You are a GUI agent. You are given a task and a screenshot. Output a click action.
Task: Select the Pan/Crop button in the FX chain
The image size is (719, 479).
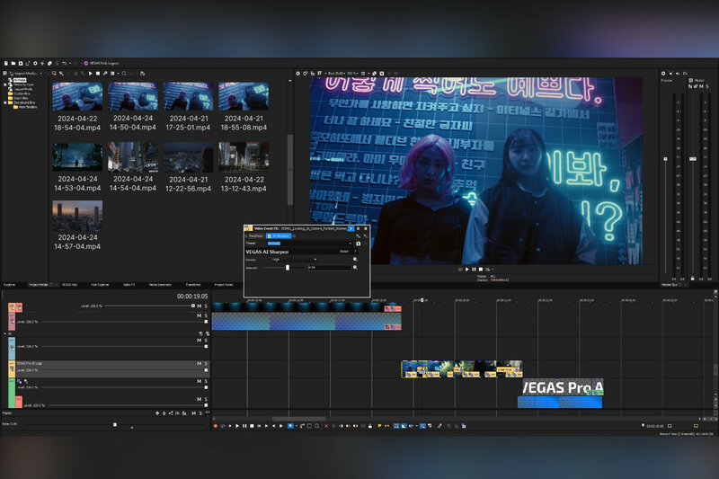click(x=253, y=235)
